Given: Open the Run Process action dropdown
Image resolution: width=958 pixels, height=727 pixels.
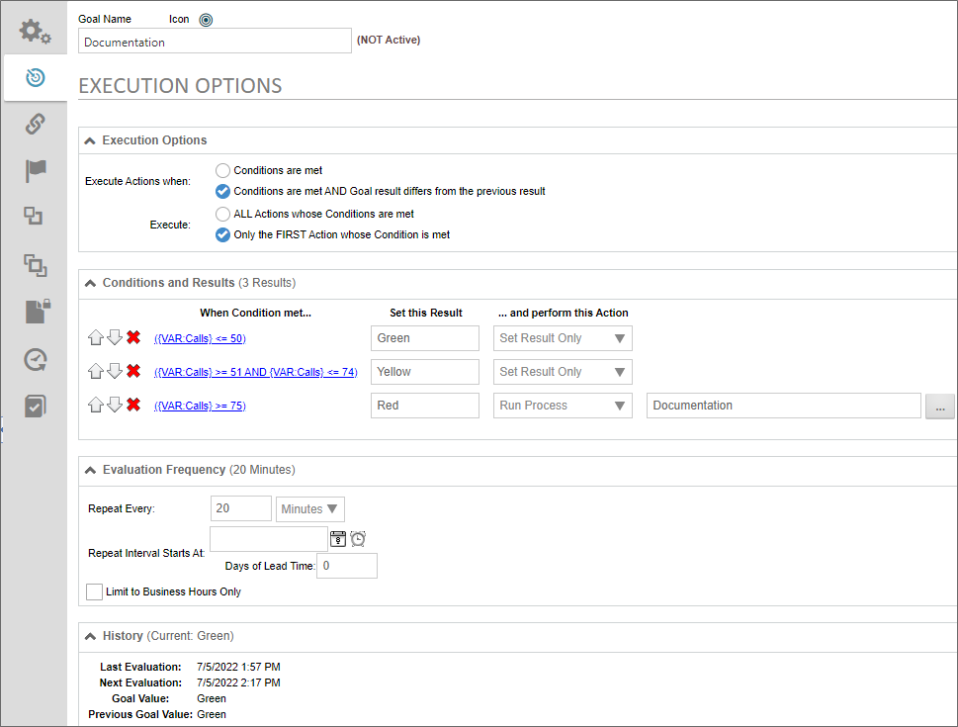Looking at the screenshot, I should tap(563, 406).
